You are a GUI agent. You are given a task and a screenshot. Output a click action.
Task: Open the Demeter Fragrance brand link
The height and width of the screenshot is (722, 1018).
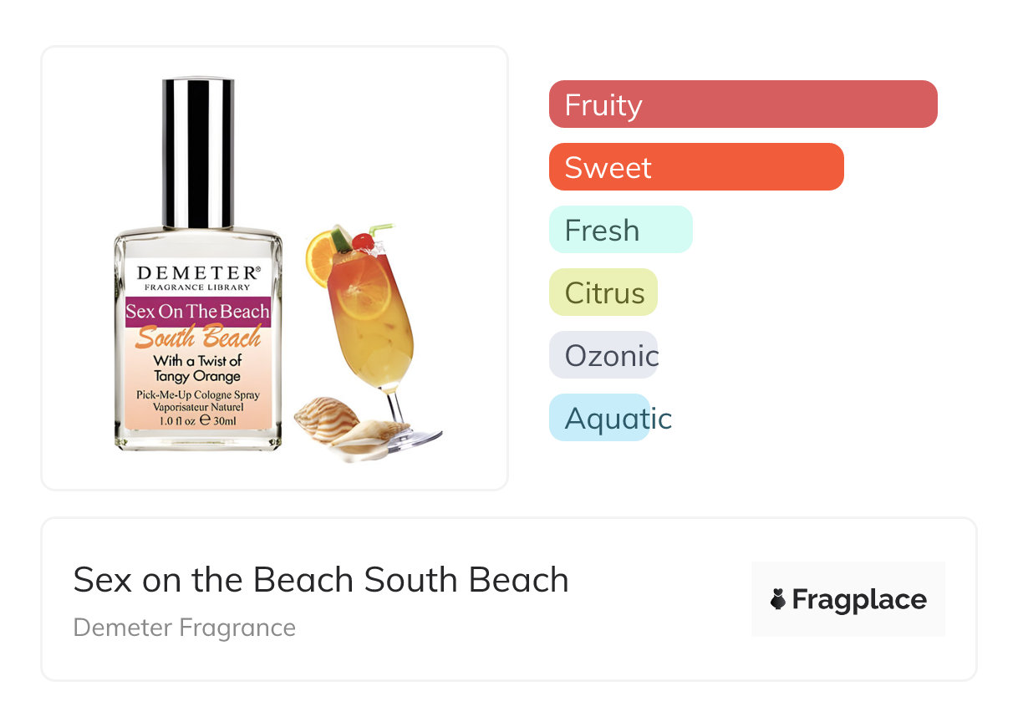tap(185, 628)
